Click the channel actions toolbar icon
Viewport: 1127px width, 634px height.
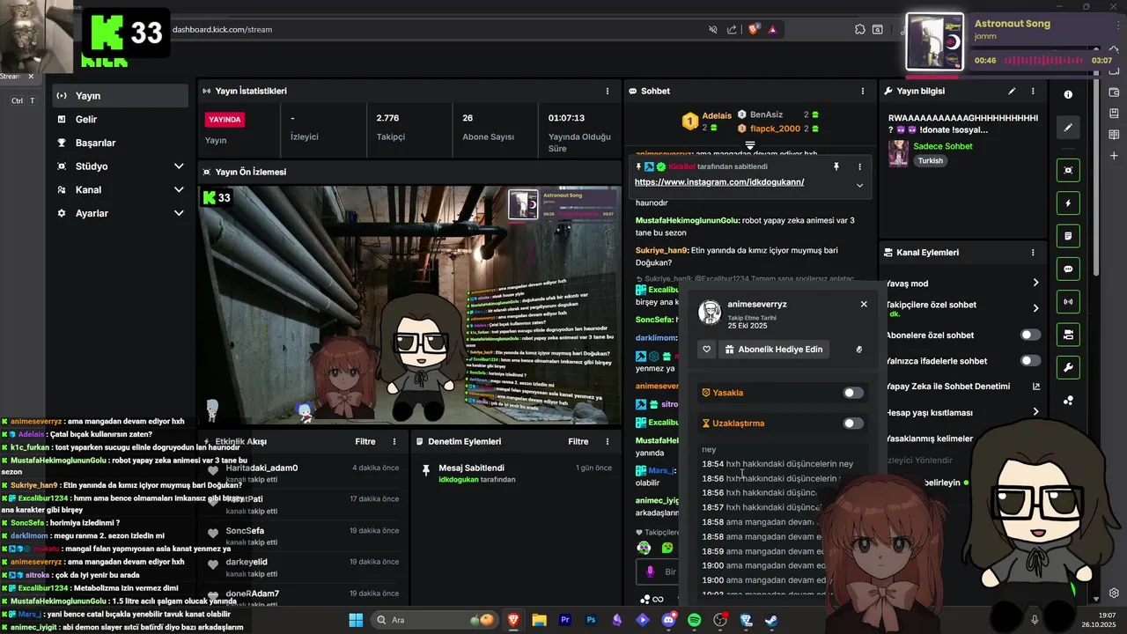pos(1068,335)
